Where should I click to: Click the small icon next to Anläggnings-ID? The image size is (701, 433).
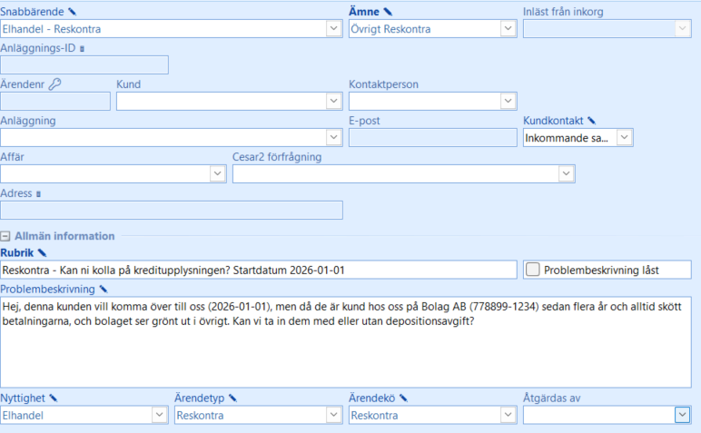(82, 49)
